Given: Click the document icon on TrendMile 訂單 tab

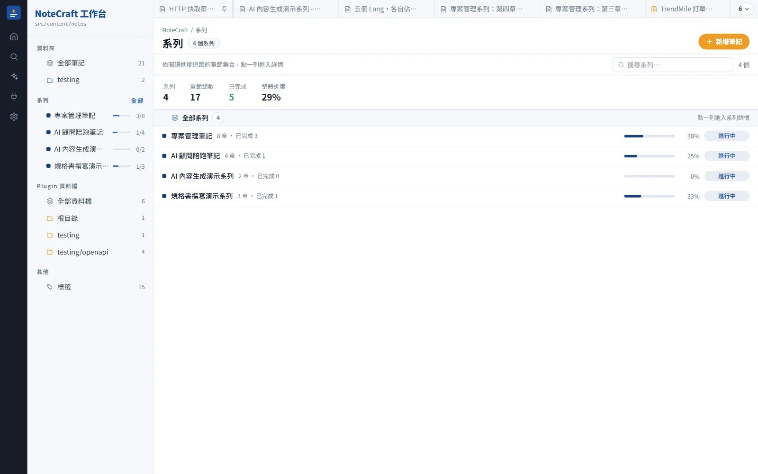Looking at the screenshot, I should (x=654, y=9).
